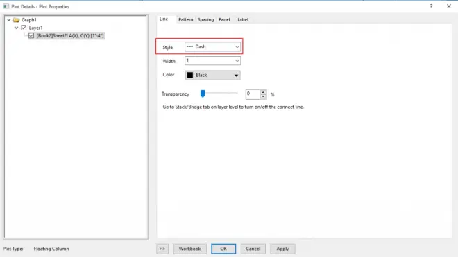Switch to the Pattern tab
Viewport: 458px width, 257px height.
tap(185, 19)
